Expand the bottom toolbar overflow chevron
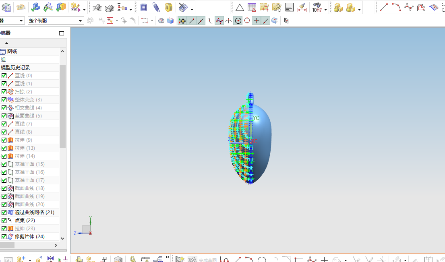445x262 pixels. click(x=168, y=258)
